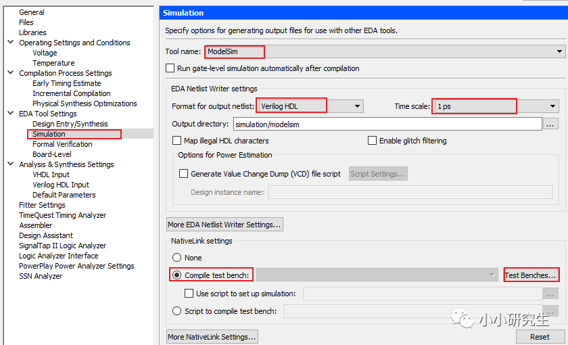Viewport: 568px width, 345px height.
Task: Check Map illegal HDL characters
Action: pos(177,141)
